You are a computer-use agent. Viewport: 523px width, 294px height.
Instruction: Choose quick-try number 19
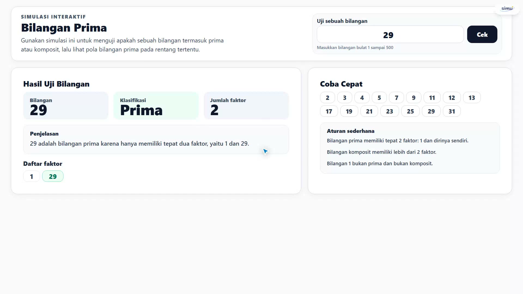349,111
